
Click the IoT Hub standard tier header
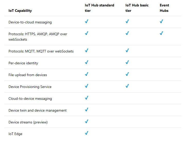99,8
